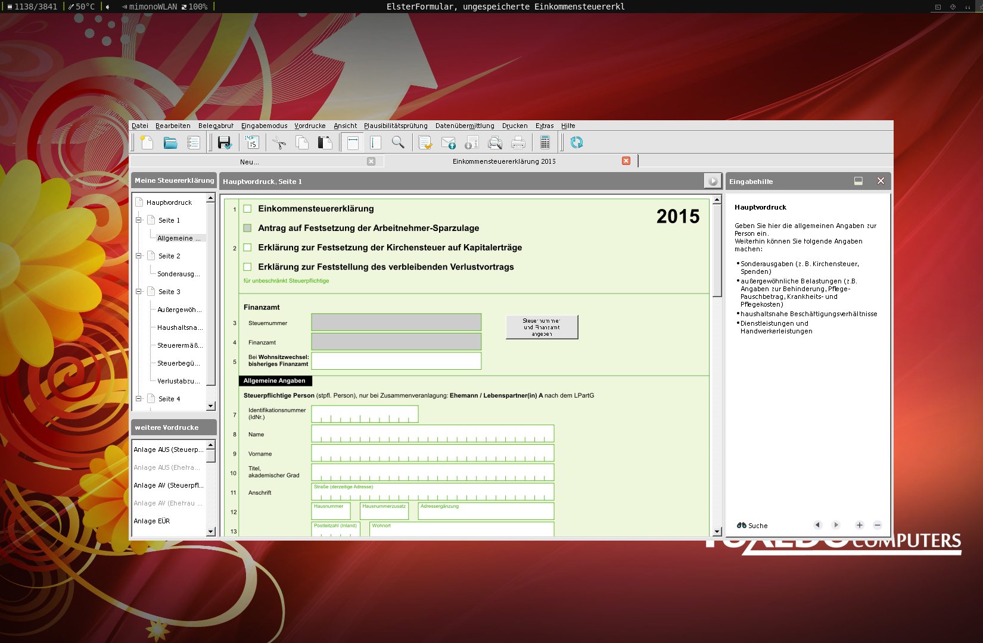This screenshot has width=983, height=643.
Task: Run plausibility check document-checkmark icon
Action: coord(425,142)
